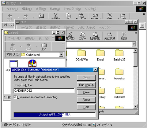Viewport: 147px width, 128px height.
Task: Expand toolbar overflow chevron in My Computer window
Action: pos(144,14)
